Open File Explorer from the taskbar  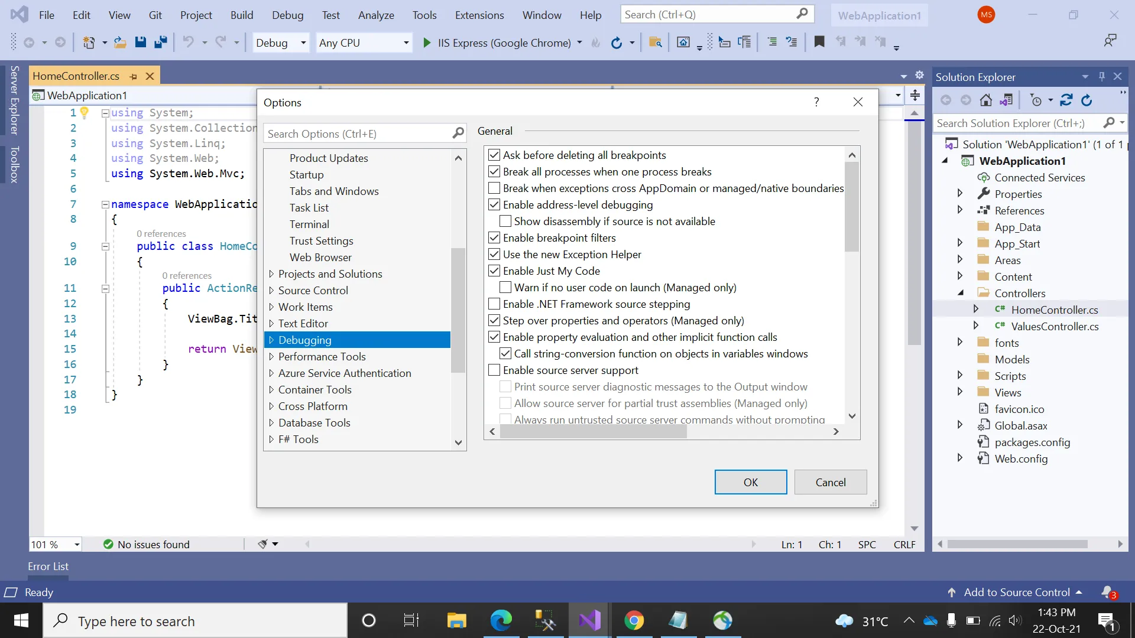pyautogui.click(x=456, y=621)
